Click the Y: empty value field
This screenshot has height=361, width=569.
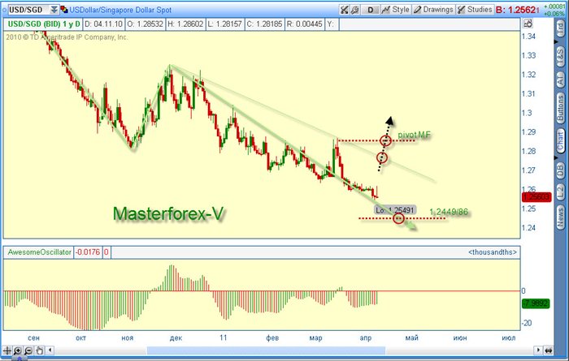(331, 24)
